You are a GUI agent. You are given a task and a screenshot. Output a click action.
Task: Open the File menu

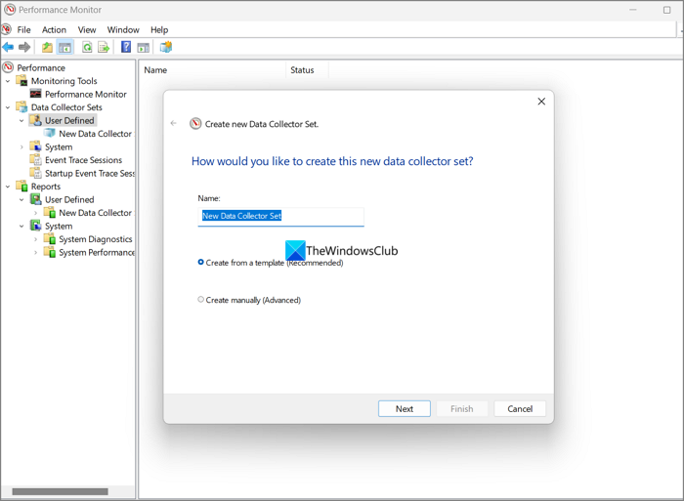[x=23, y=29]
